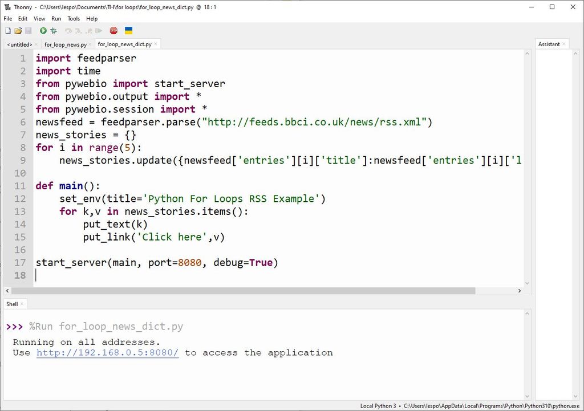Click the Step out debugger icon
The image size is (584, 411).
88,31
